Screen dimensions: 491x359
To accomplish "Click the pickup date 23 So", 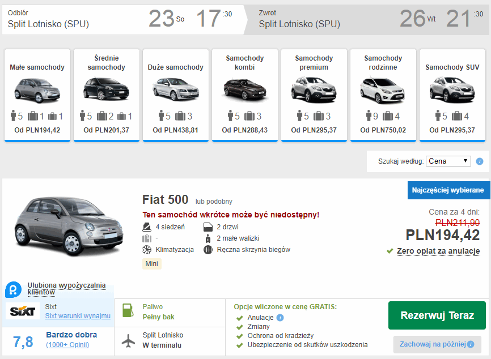I will (x=166, y=19).
